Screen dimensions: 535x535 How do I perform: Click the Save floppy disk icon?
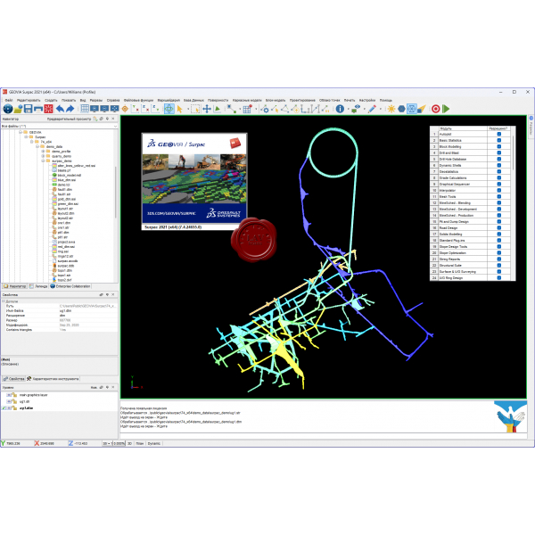click(x=28, y=109)
